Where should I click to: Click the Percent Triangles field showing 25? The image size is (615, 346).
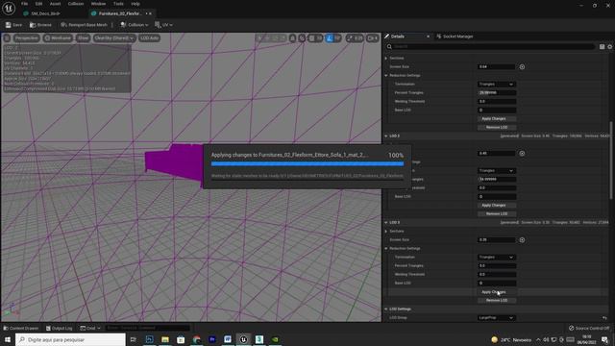click(x=496, y=92)
